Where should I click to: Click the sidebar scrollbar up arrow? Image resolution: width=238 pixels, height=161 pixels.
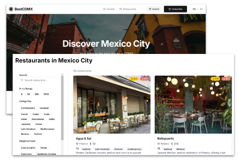pyautogui.click(x=62, y=74)
